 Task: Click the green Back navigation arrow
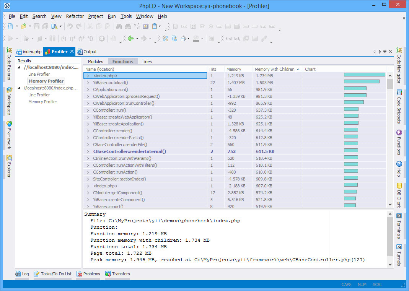point(130,39)
